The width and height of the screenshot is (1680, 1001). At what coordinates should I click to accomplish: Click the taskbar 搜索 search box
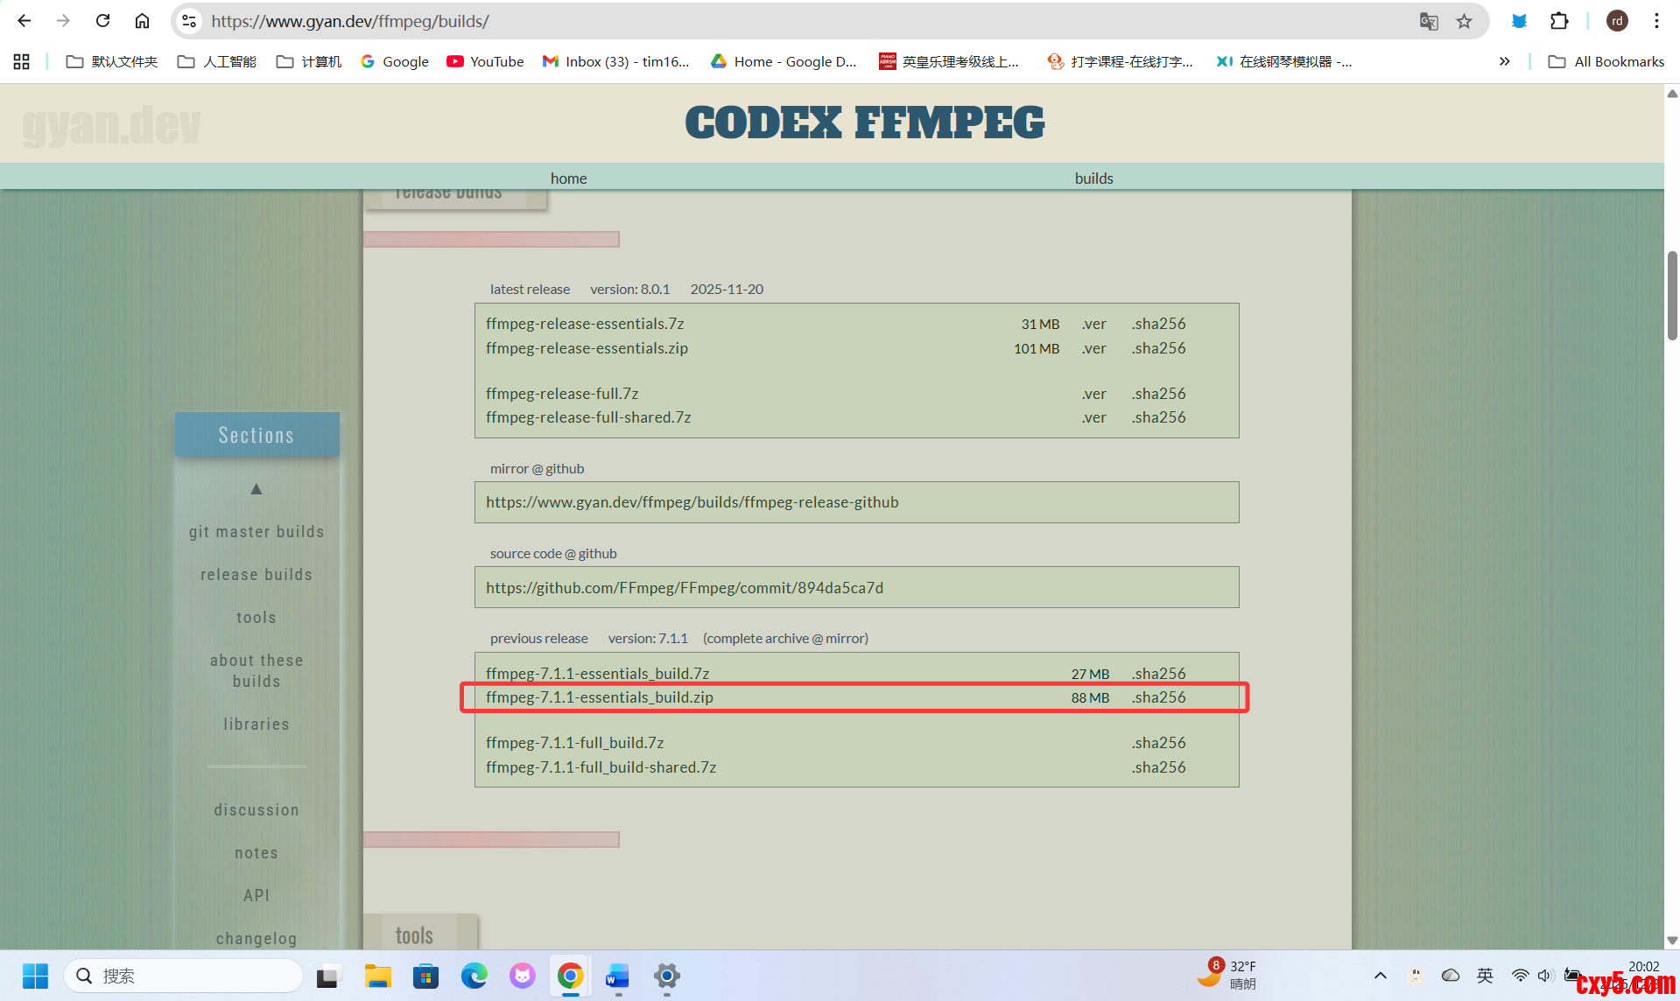(x=184, y=976)
